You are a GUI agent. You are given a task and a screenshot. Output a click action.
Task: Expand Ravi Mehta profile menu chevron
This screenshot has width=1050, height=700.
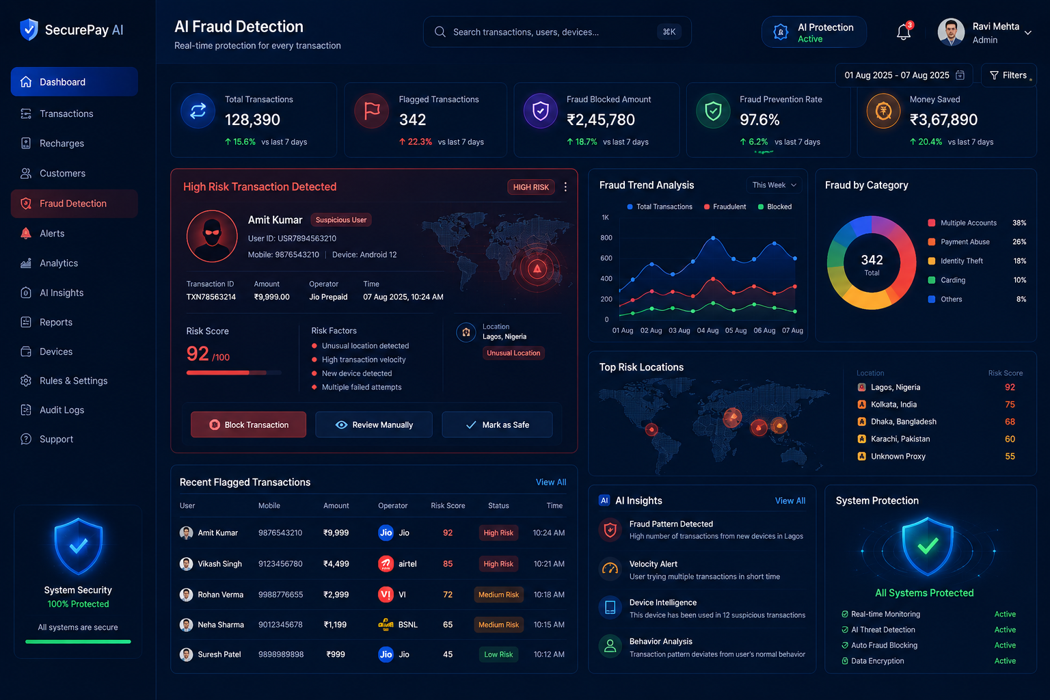pyautogui.click(x=1027, y=33)
